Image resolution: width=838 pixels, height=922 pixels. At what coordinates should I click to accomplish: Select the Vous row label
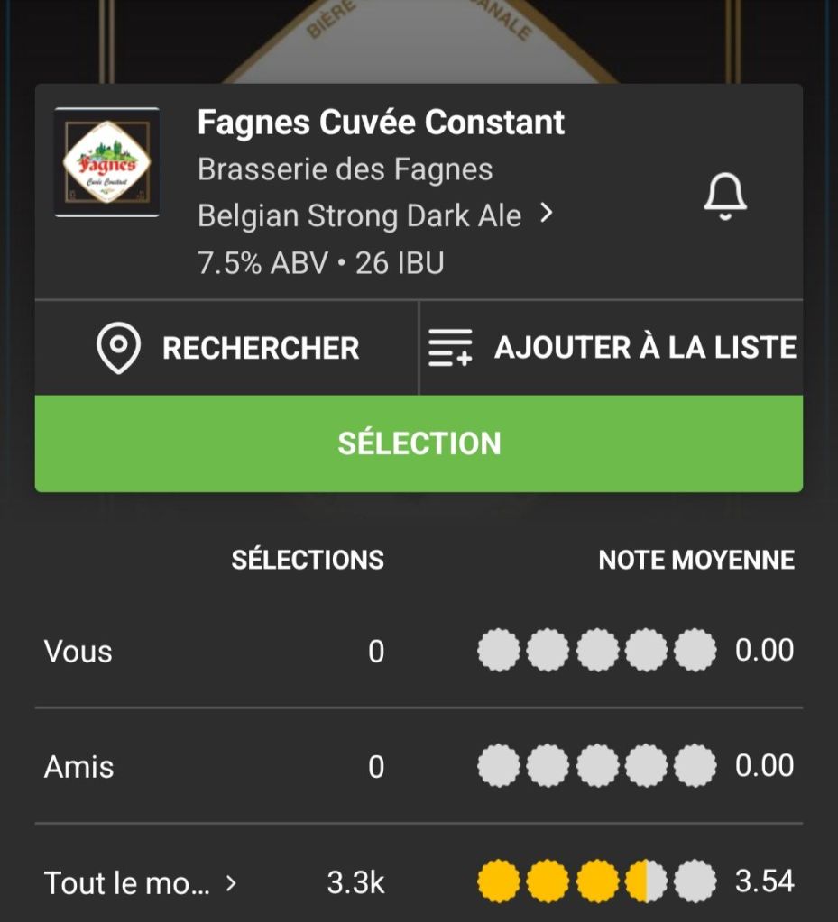[78, 652]
